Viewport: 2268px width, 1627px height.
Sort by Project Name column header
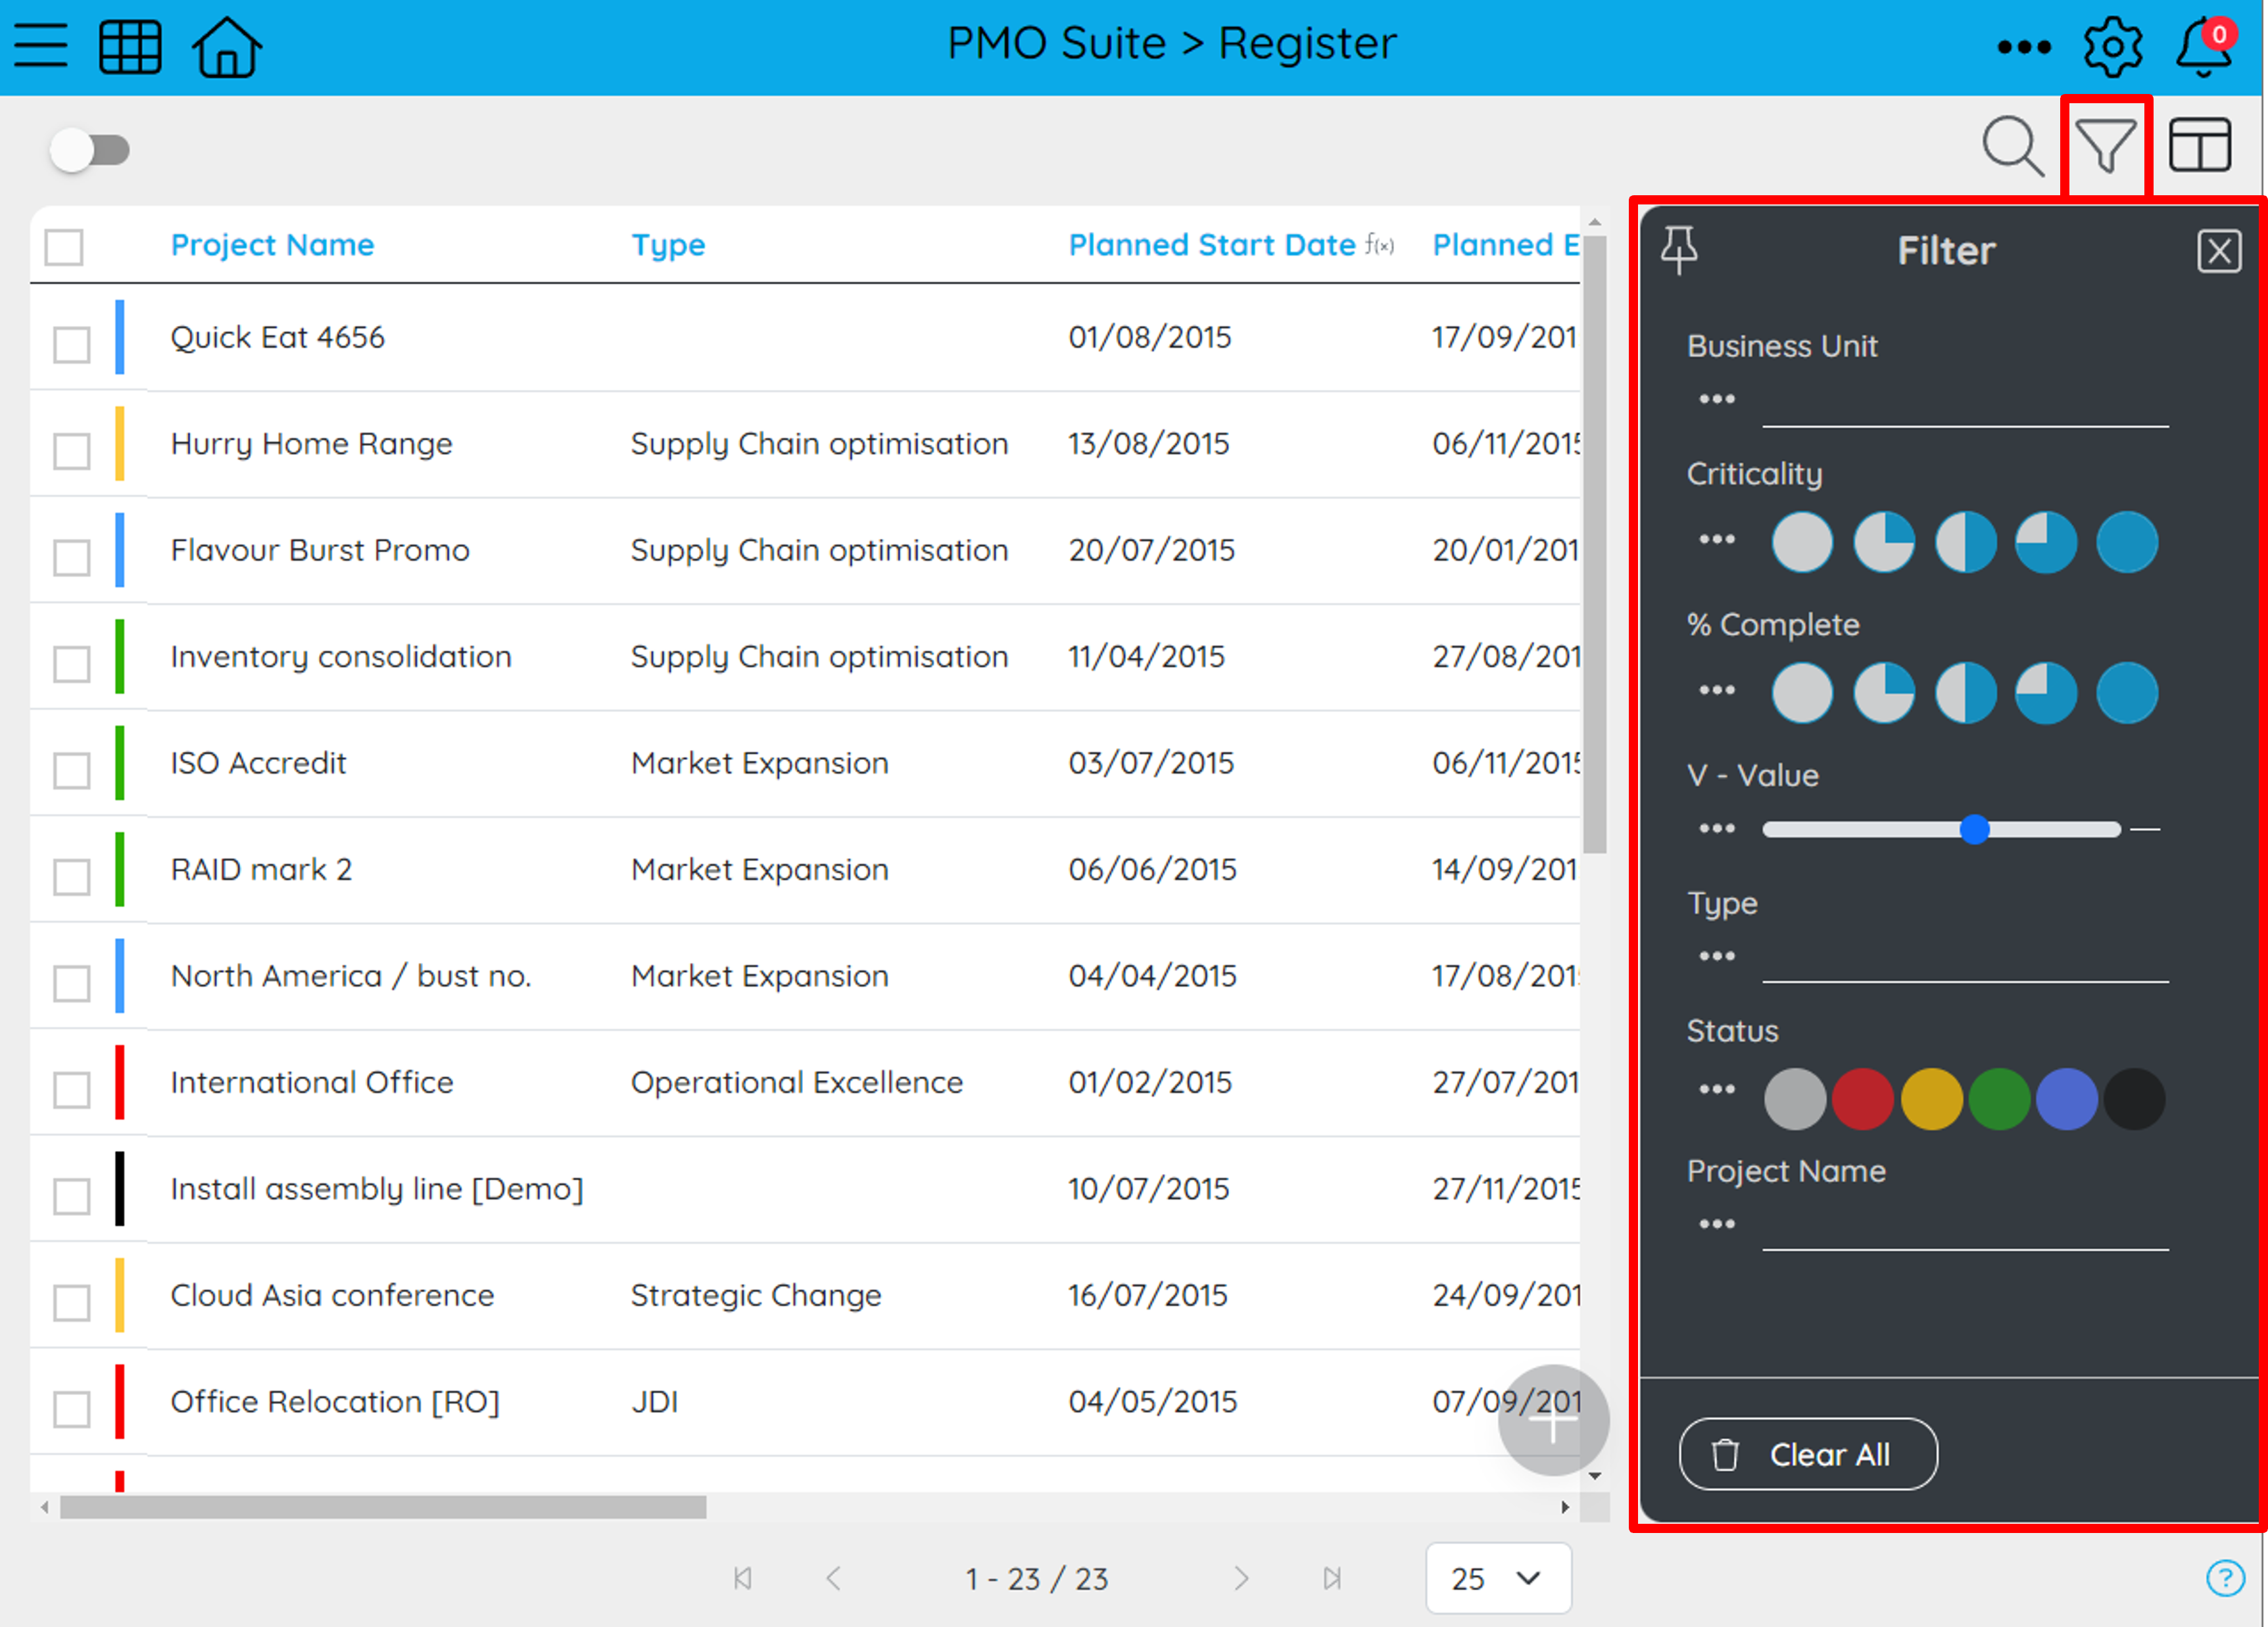(x=272, y=245)
